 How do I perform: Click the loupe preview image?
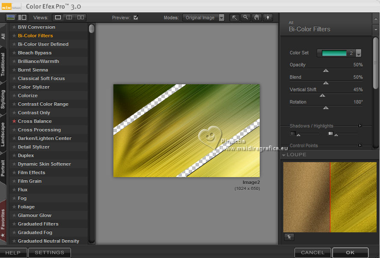[x=330, y=197]
